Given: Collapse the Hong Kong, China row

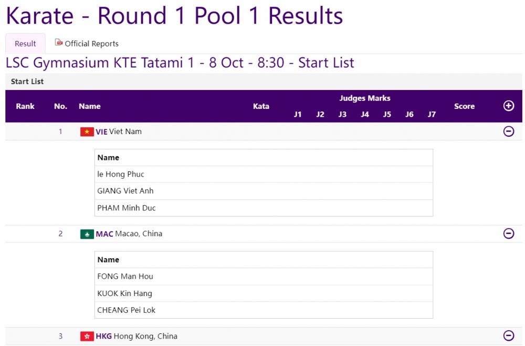Looking at the screenshot, I should pyautogui.click(x=508, y=335).
